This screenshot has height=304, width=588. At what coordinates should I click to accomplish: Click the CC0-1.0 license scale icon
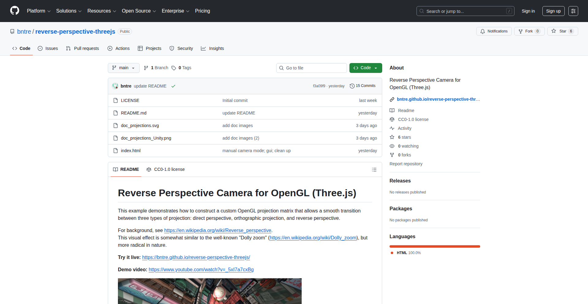392,119
